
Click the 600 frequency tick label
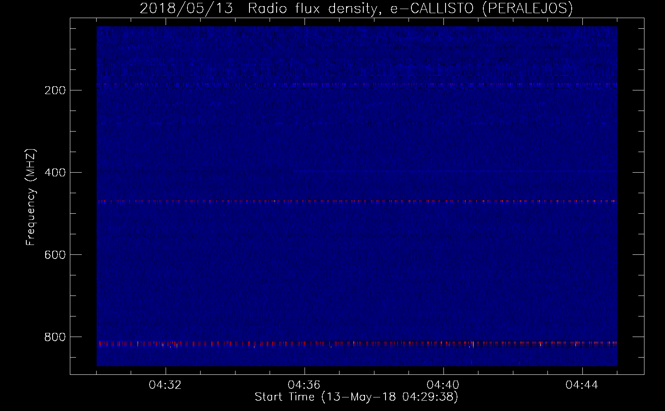(55, 255)
